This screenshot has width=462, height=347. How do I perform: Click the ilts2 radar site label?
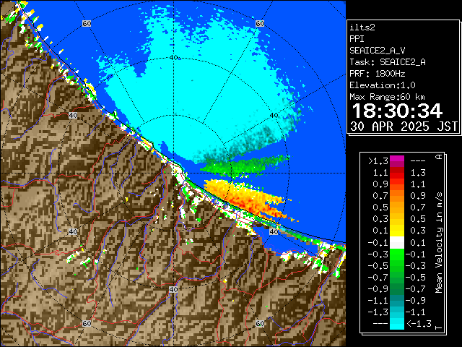click(362, 27)
